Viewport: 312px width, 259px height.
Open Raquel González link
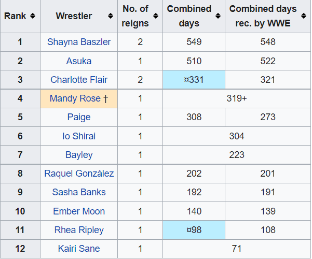[x=79, y=174]
